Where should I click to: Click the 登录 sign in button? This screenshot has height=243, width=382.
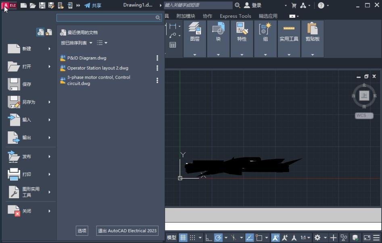tap(253, 5)
